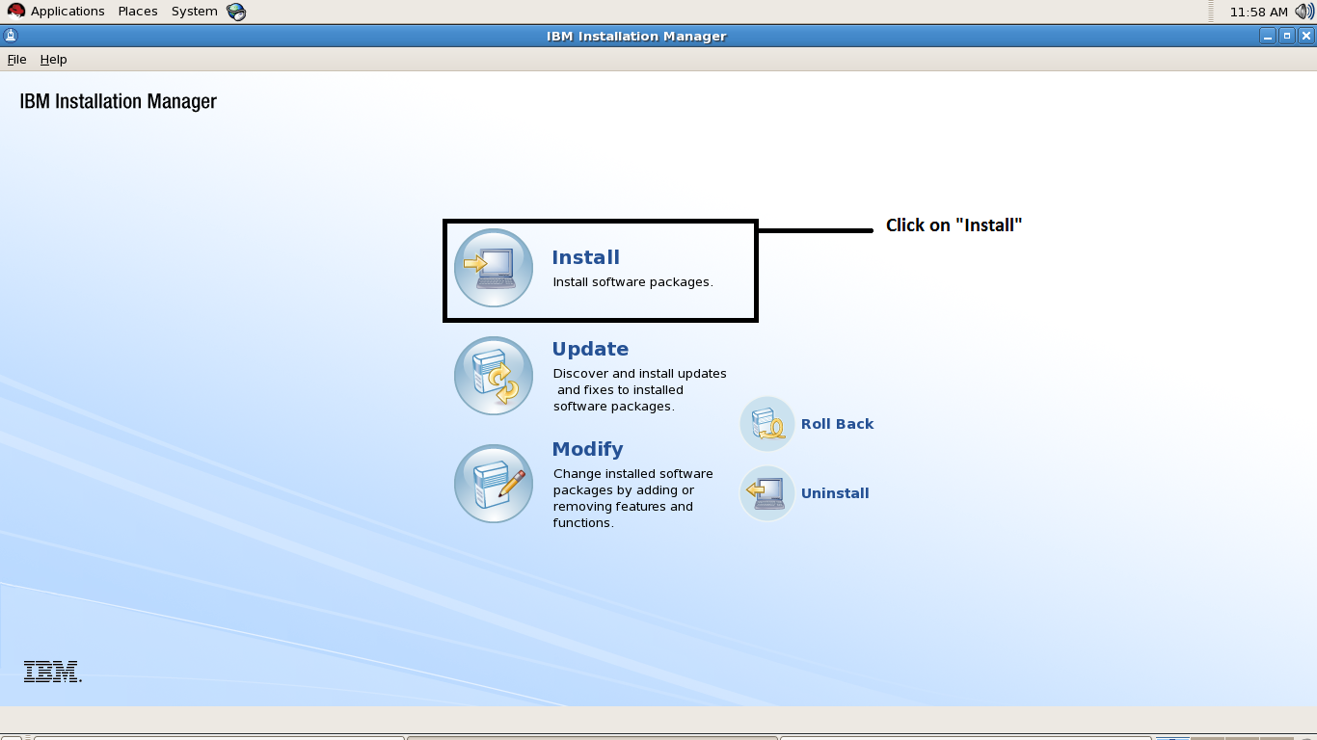Click the volume speaker icon
The width and height of the screenshot is (1317, 740).
pyautogui.click(x=1304, y=12)
